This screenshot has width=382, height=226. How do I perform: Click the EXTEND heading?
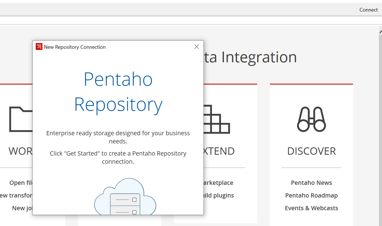(219, 151)
